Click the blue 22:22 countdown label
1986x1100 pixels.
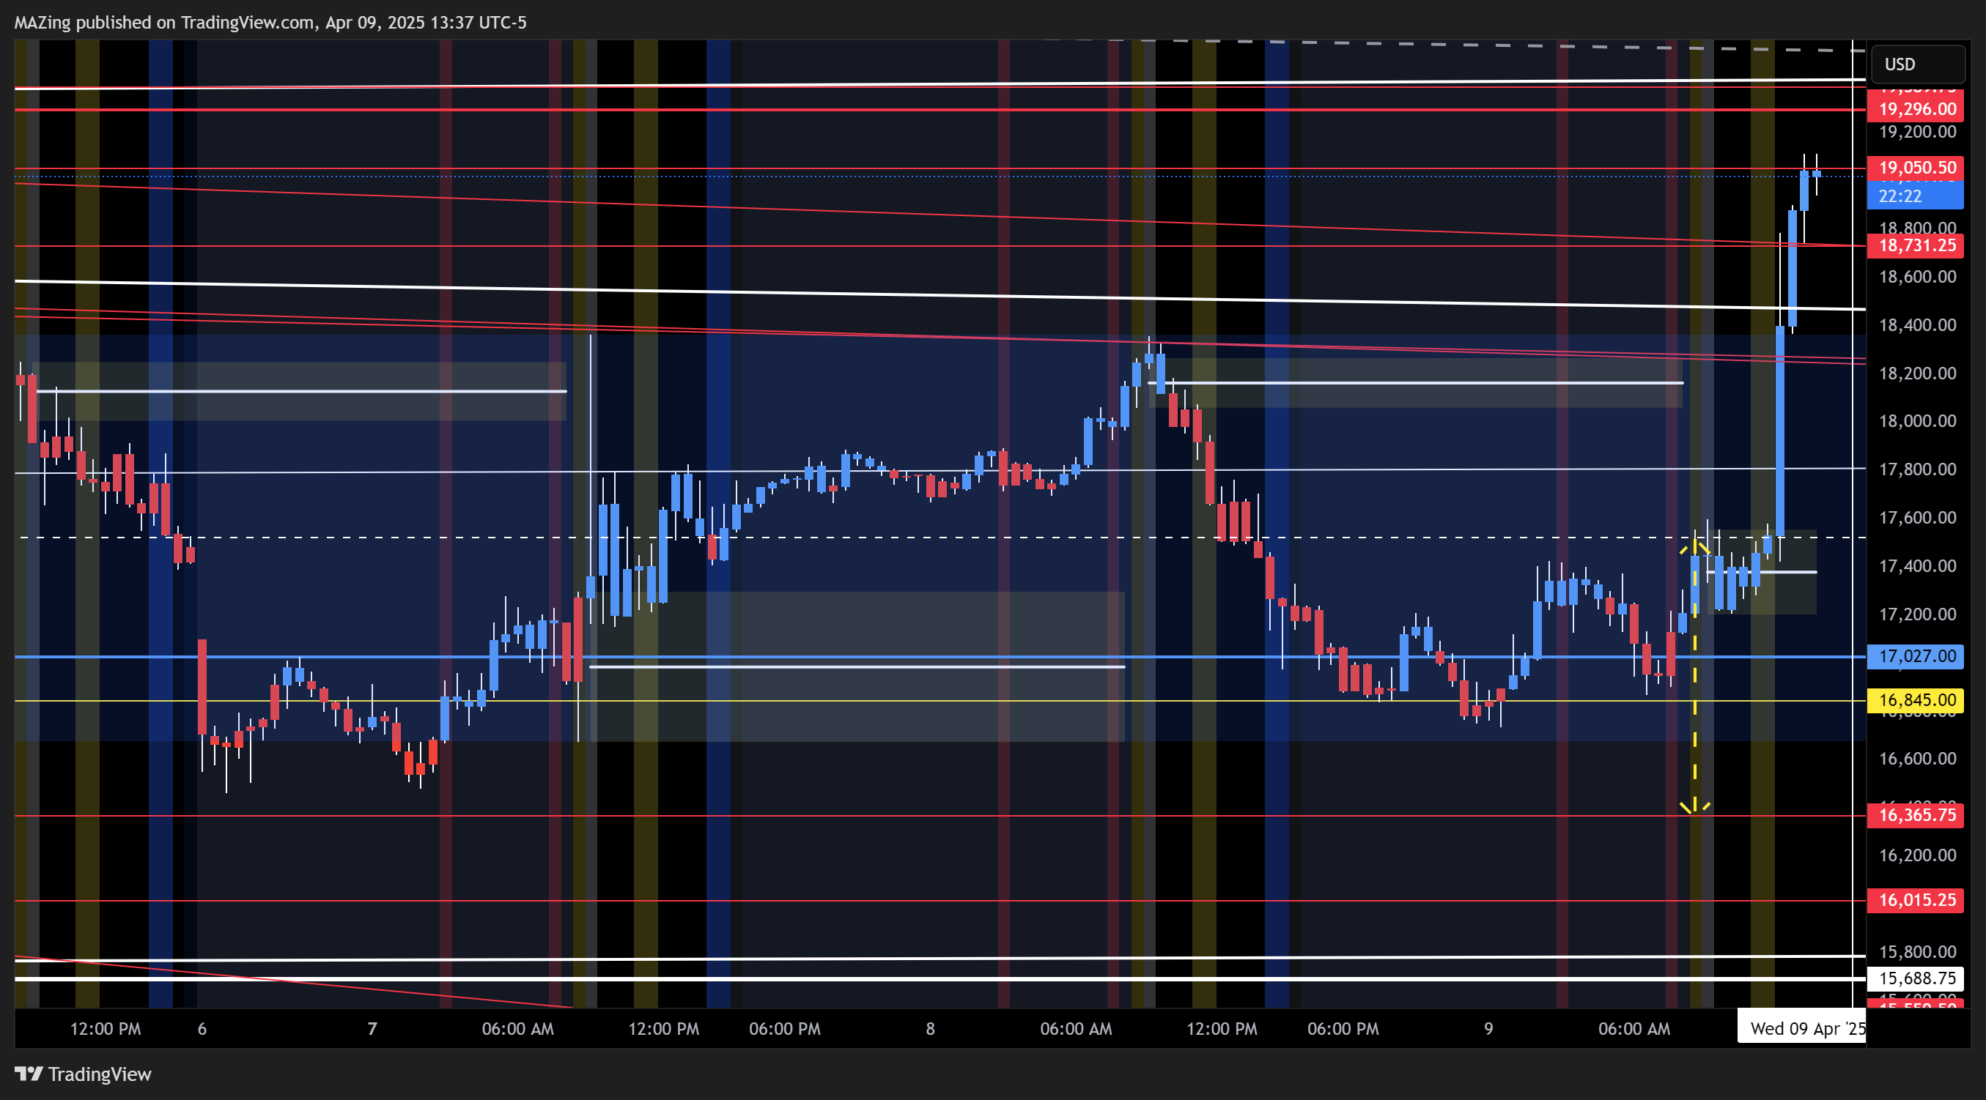pyautogui.click(x=1915, y=196)
